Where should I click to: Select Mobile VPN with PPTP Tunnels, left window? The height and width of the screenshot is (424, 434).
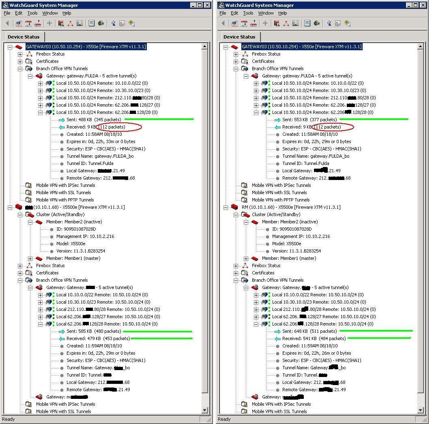tap(65, 200)
